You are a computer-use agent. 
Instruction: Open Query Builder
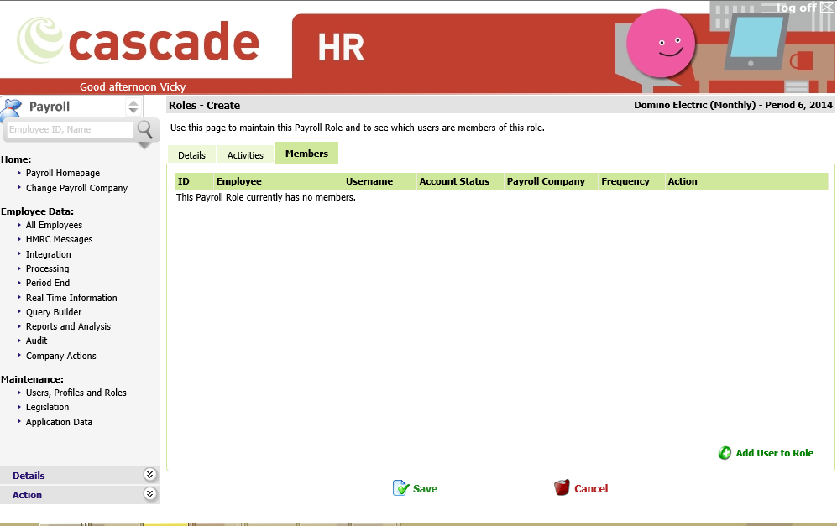pyautogui.click(x=54, y=312)
